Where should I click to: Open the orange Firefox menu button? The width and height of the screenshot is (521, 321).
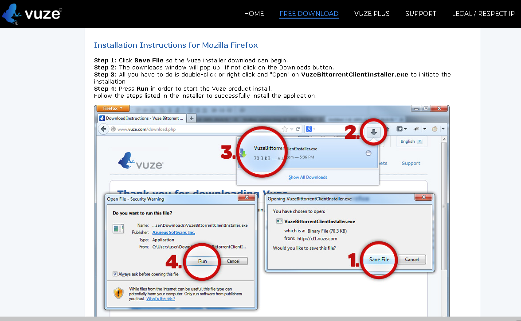tap(113, 108)
